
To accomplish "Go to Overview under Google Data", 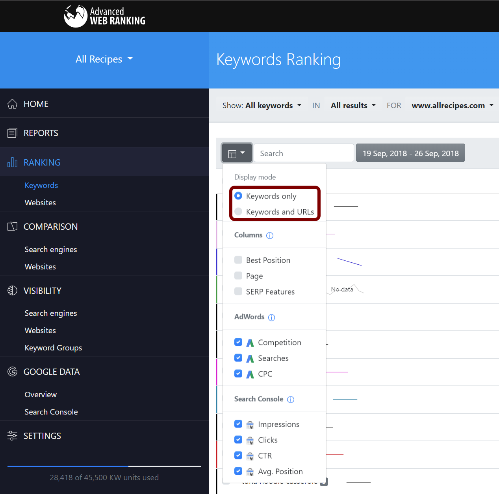I will coord(41,394).
